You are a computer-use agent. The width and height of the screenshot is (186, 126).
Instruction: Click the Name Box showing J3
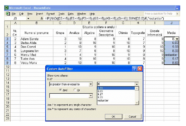coord(15,18)
